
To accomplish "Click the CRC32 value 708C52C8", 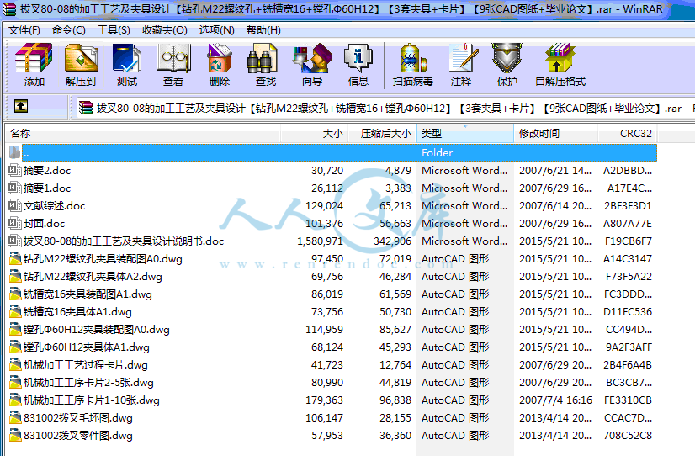I will coord(628,436).
